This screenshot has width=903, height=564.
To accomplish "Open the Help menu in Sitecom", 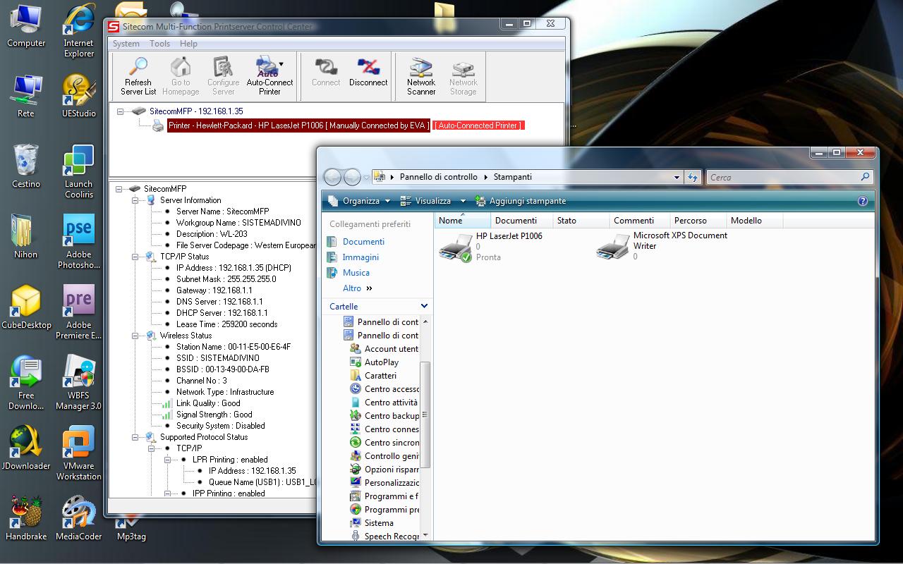I will 188,44.
